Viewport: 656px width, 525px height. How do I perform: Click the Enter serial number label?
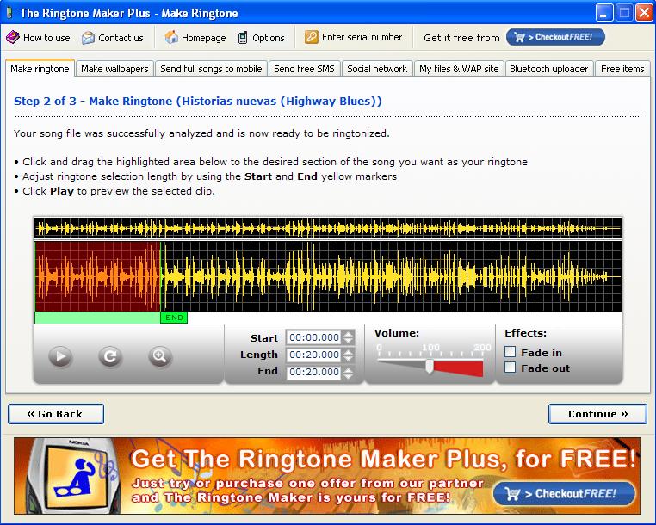click(362, 37)
